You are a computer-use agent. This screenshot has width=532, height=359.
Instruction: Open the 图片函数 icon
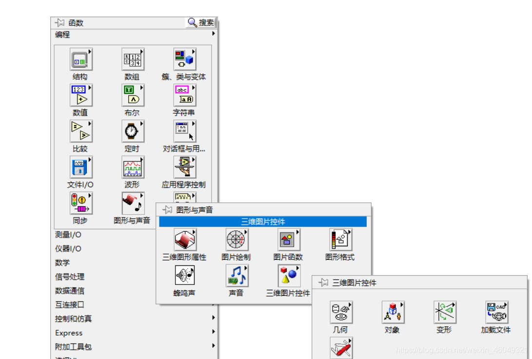click(x=289, y=239)
